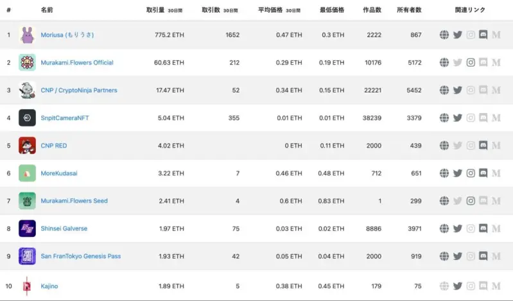
Task: Click the 0.83 ETH floor price cell
Action: 331,201
